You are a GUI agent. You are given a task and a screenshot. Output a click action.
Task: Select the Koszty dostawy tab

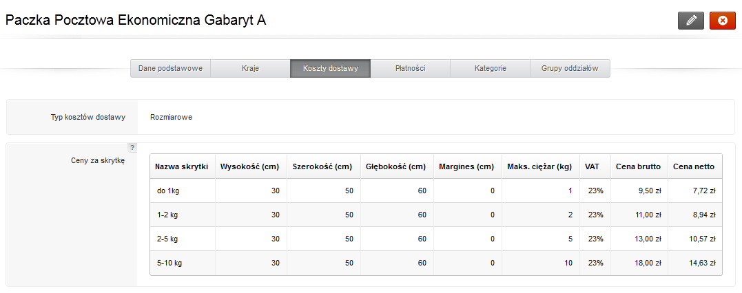pyautogui.click(x=330, y=69)
